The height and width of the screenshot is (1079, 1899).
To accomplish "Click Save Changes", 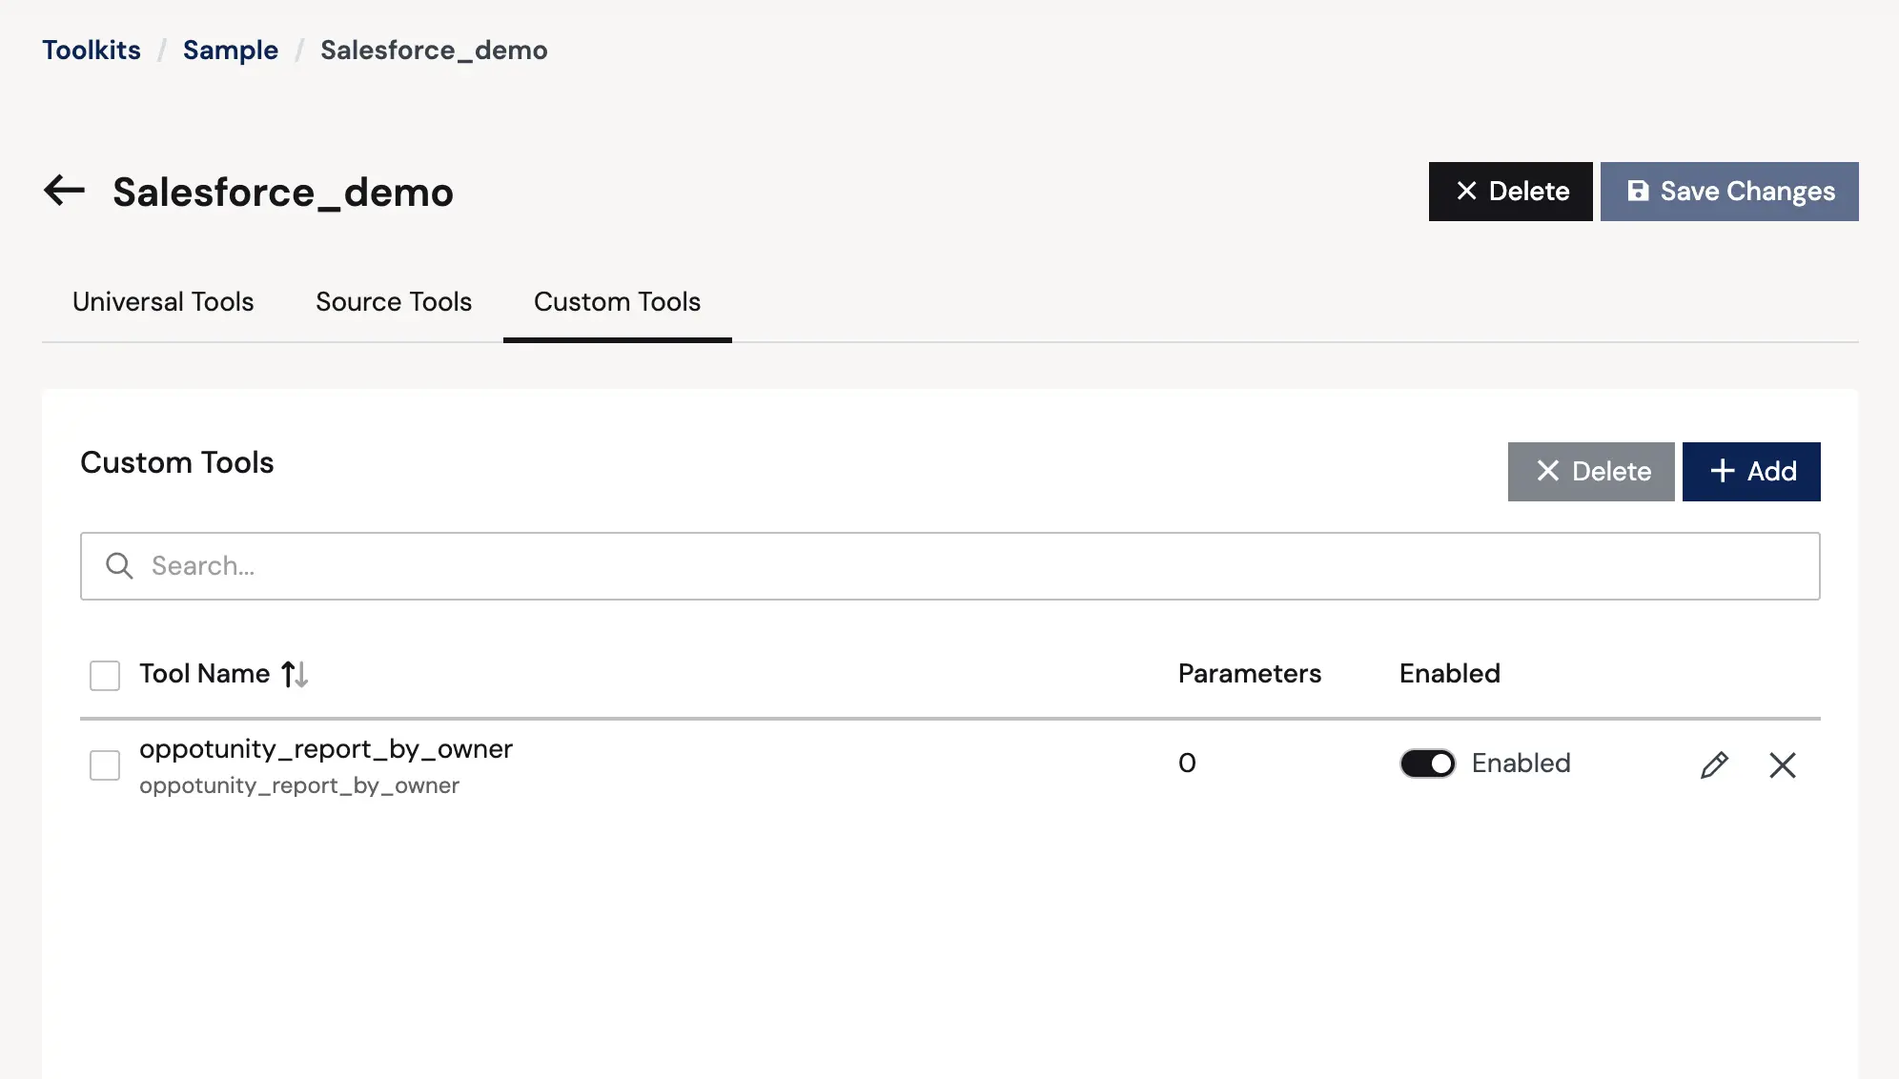I will click(x=1729, y=192).
